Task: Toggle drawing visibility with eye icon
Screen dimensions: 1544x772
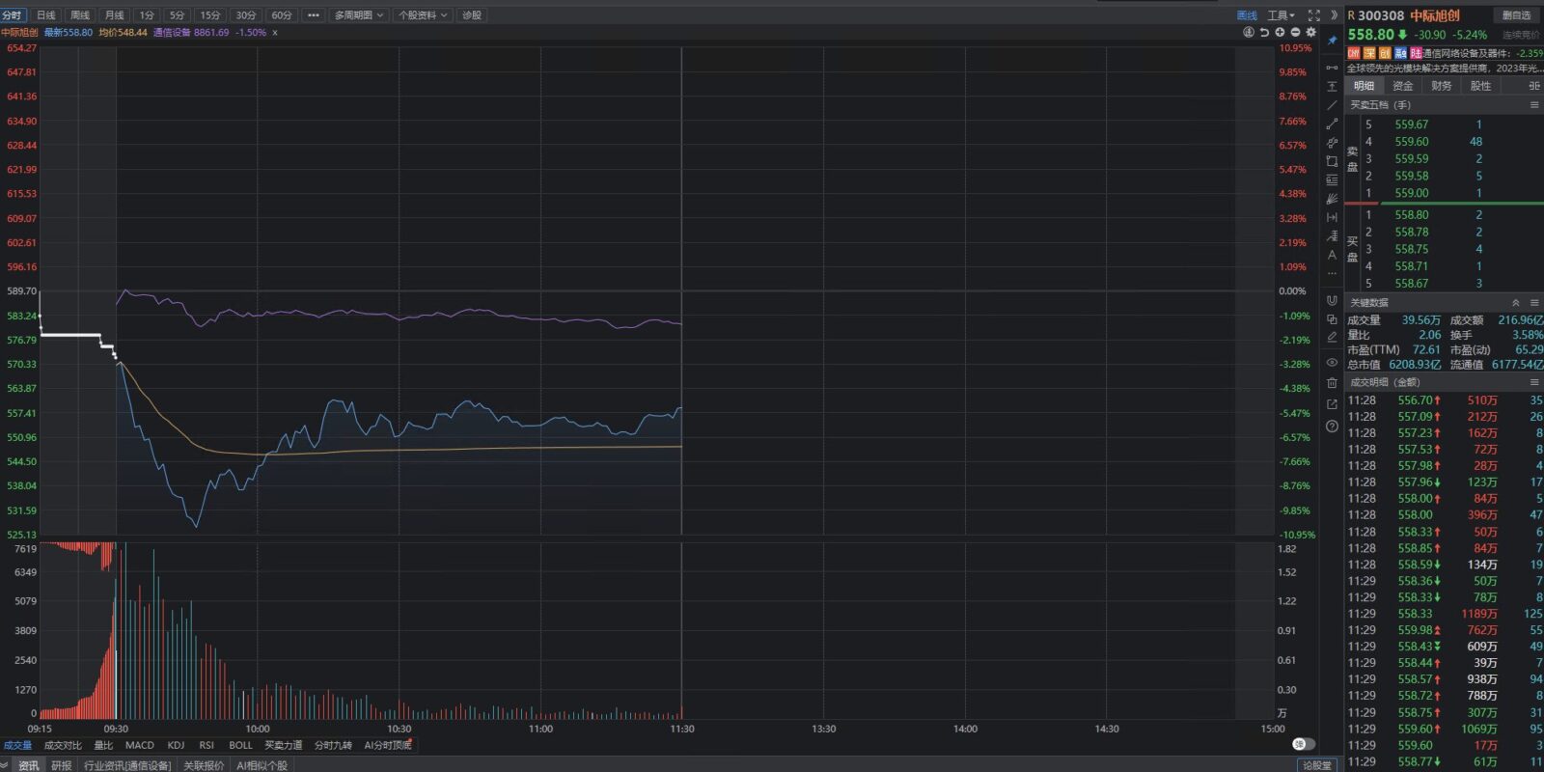Action: pyautogui.click(x=1332, y=363)
